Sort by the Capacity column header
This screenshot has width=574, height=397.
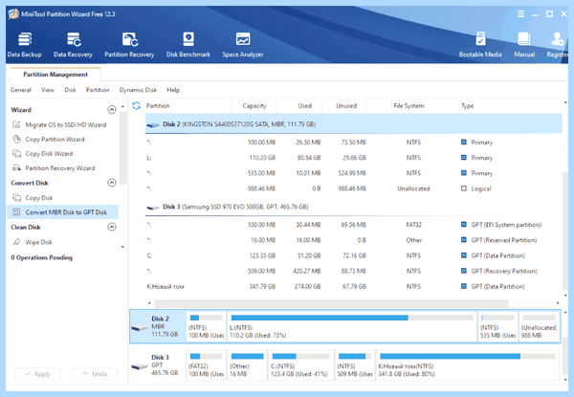(x=254, y=106)
